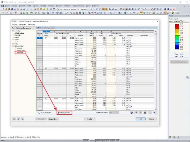Undo the last action in the main toolbar
190x142 pixels.
28,9
